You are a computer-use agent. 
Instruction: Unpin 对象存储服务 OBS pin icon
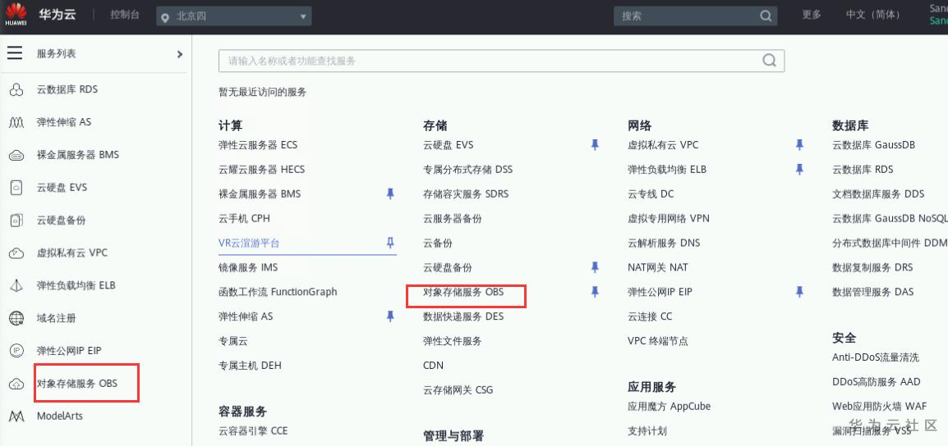[x=595, y=292]
